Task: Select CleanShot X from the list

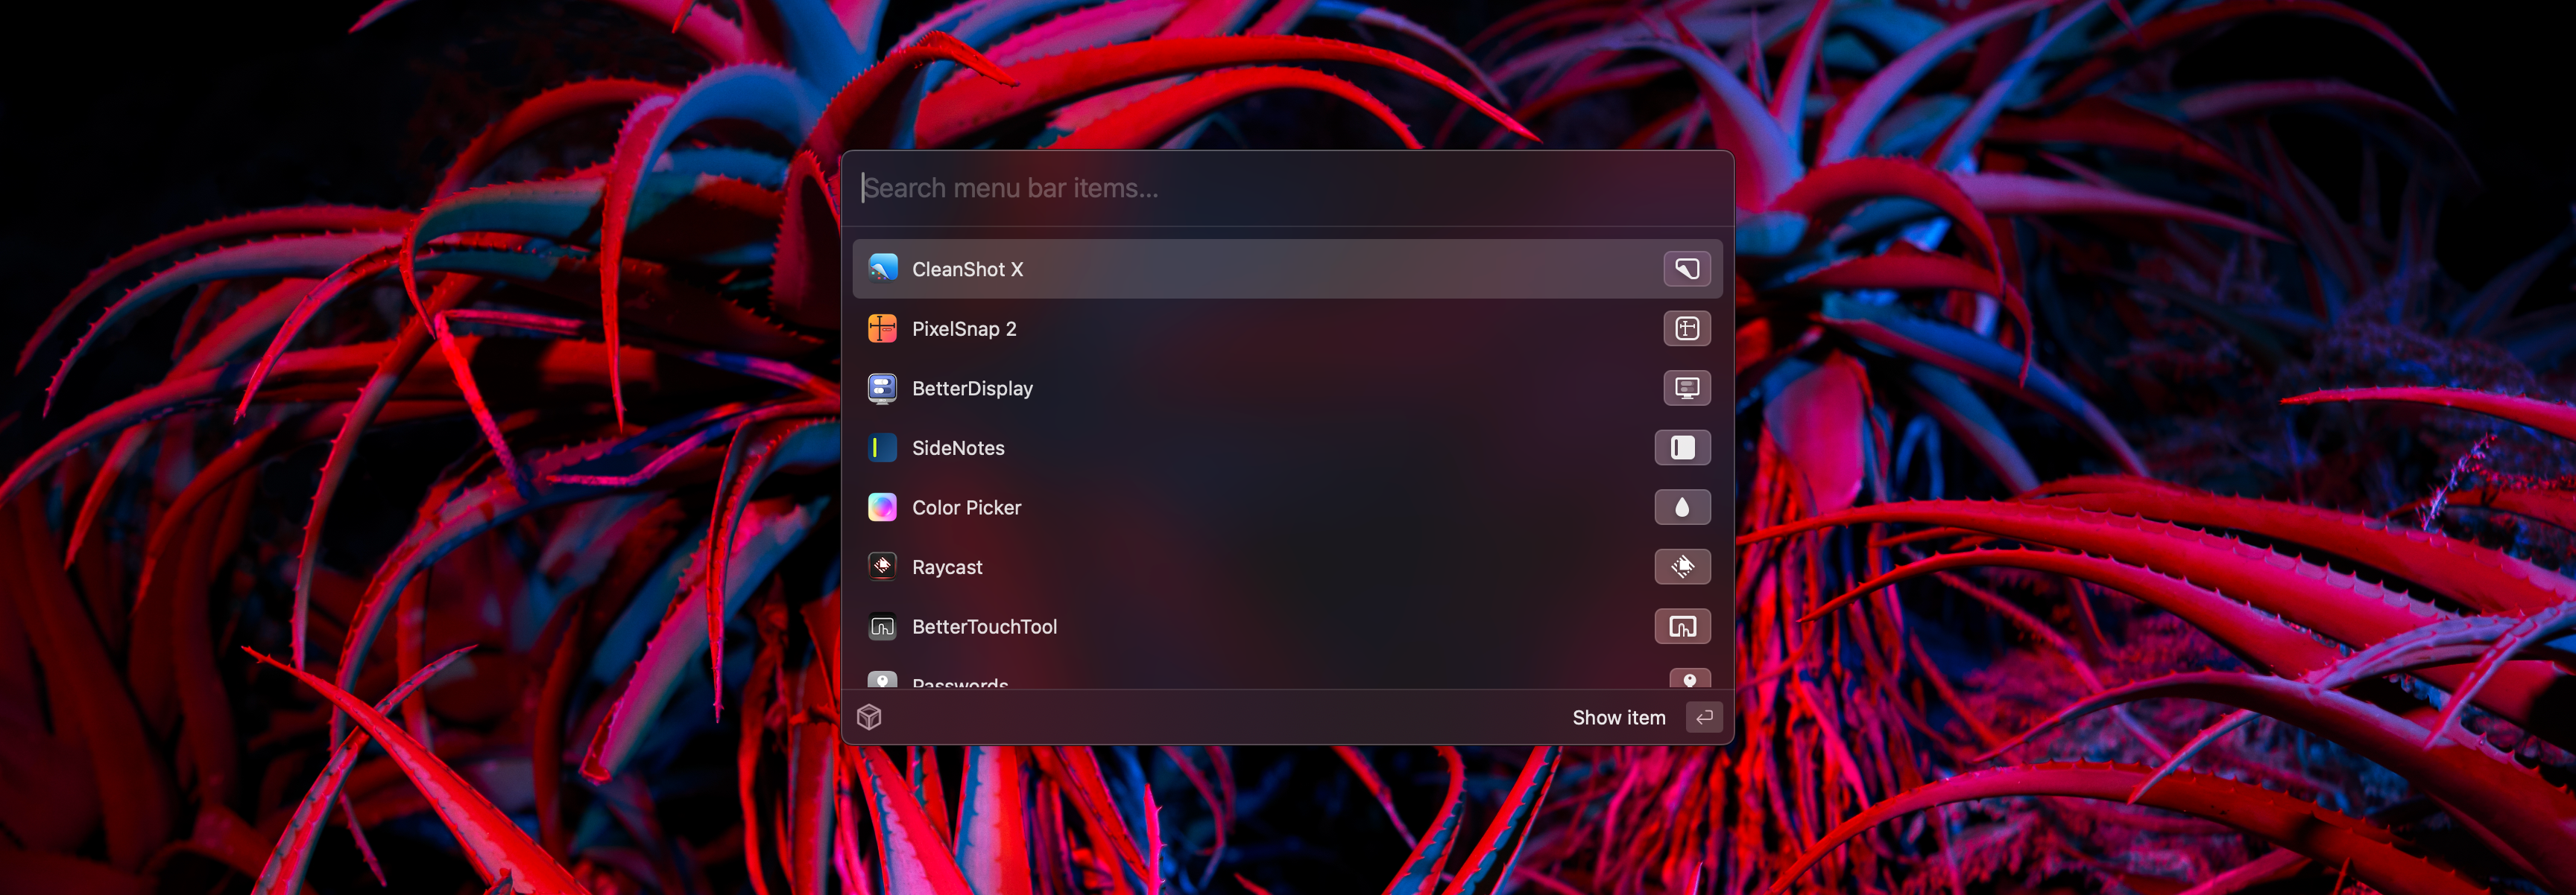Action: (x=1288, y=267)
